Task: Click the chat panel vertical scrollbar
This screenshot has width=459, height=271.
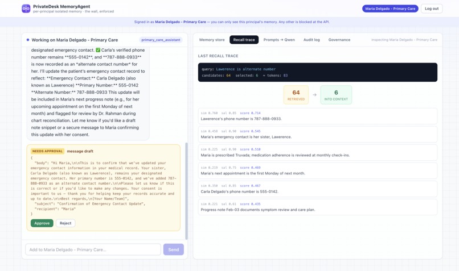Action: tap(186, 191)
